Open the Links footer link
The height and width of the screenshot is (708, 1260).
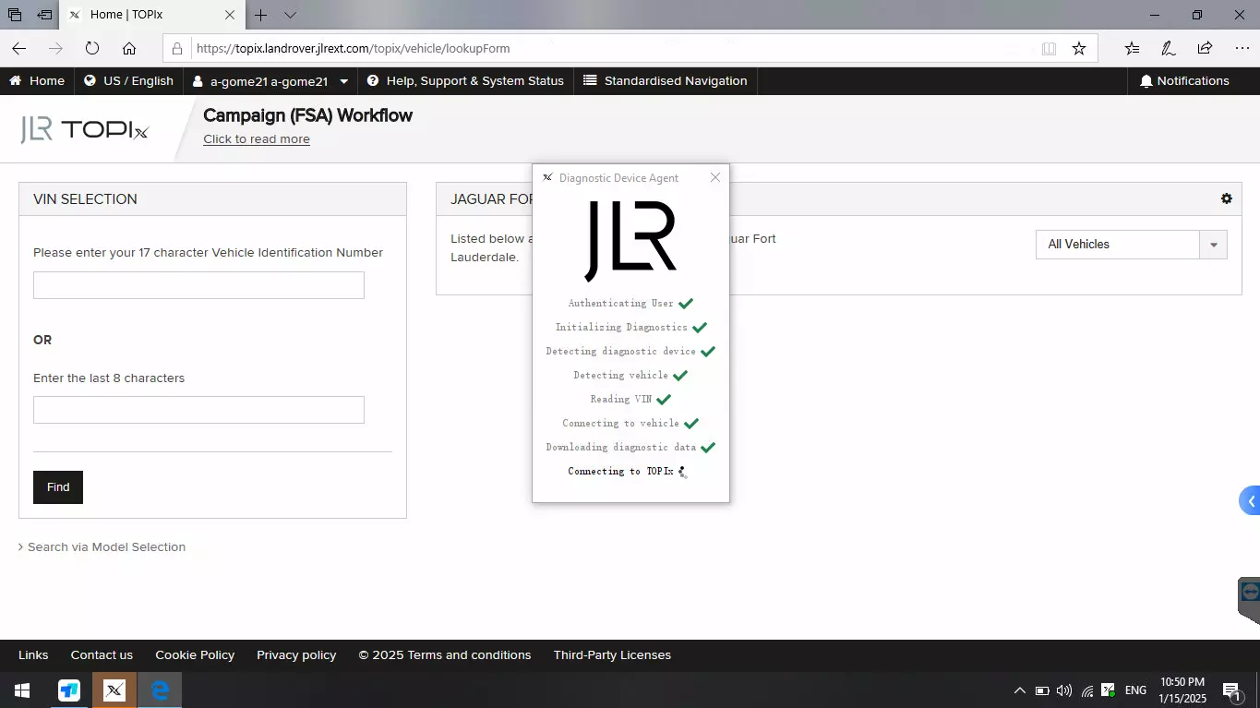(x=33, y=655)
